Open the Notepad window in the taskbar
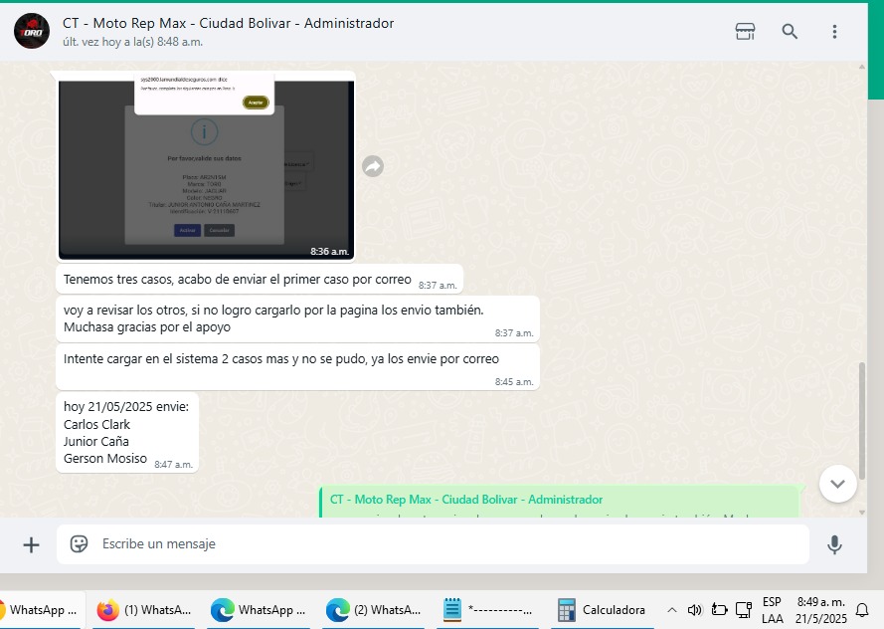Image resolution: width=884 pixels, height=629 pixels. tap(487, 610)
